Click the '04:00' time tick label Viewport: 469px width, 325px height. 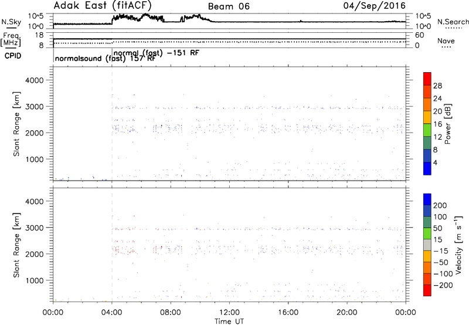pyautogui.click(x=111, y=313)
